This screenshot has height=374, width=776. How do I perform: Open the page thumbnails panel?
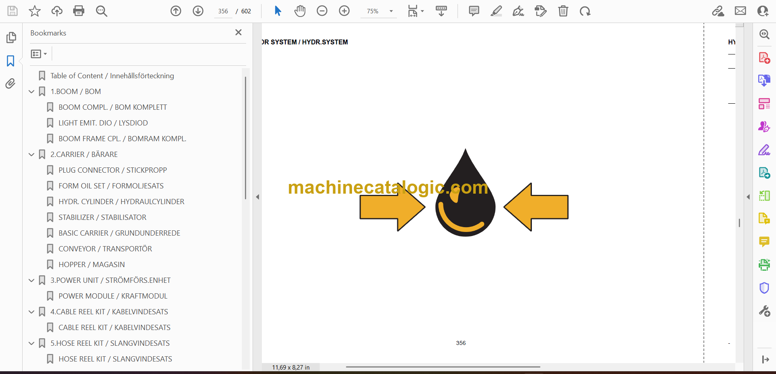[11, 38]
